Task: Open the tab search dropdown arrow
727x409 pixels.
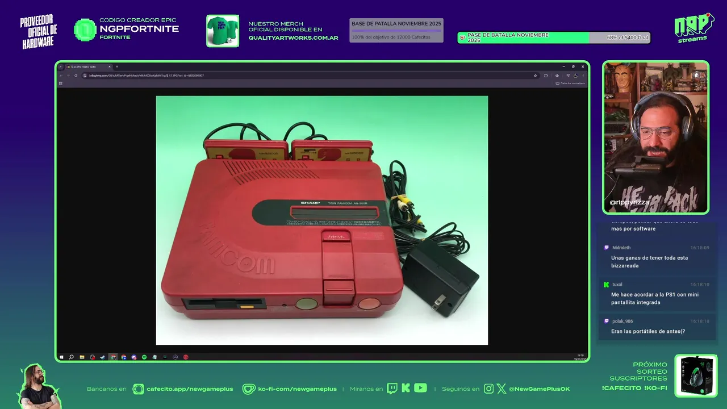Action: [60, 66]
